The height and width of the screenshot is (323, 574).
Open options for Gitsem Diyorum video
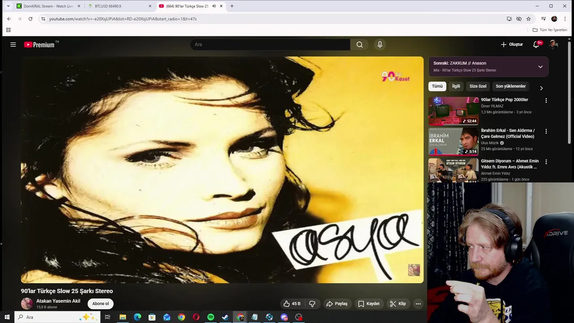pyautogui.click(x=546, y=161)
